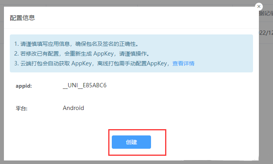Close the 配置信息 dialog with the X icon

(x=259, y=7)
